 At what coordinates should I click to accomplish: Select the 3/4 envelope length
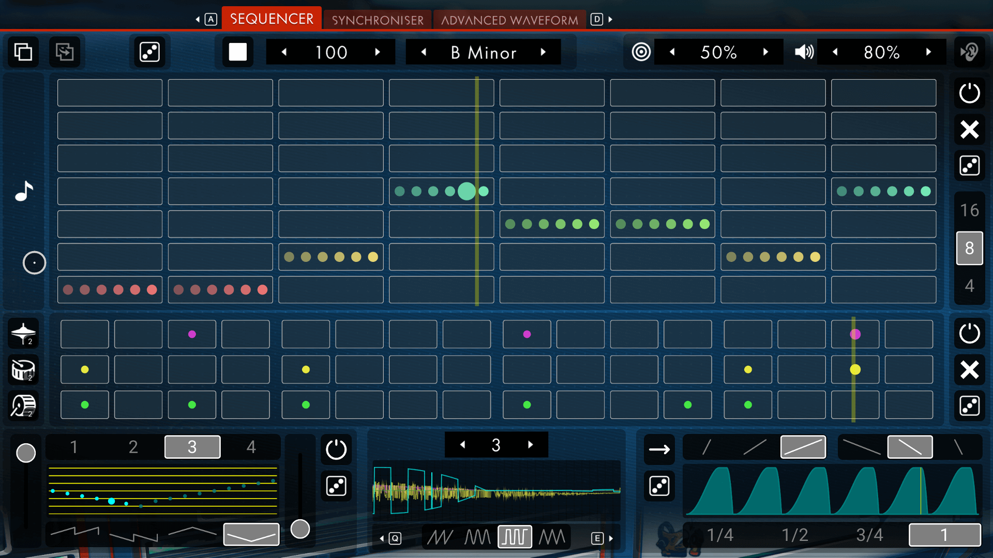pos(869,535)
